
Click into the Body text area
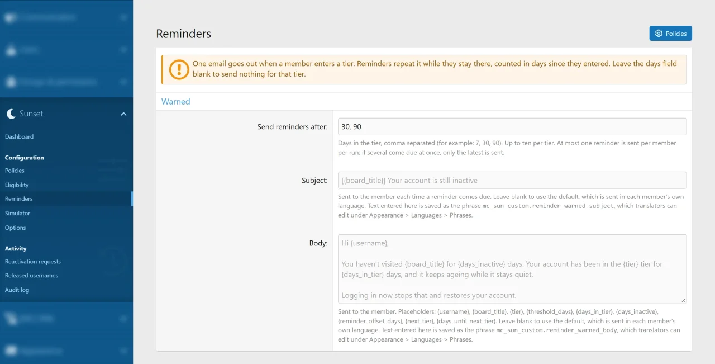512,270
